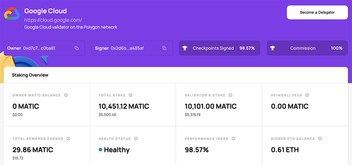This screenshot has width=352, height=165.
Task: Show info for Heimdall Fees
Action: click(307, 95)
